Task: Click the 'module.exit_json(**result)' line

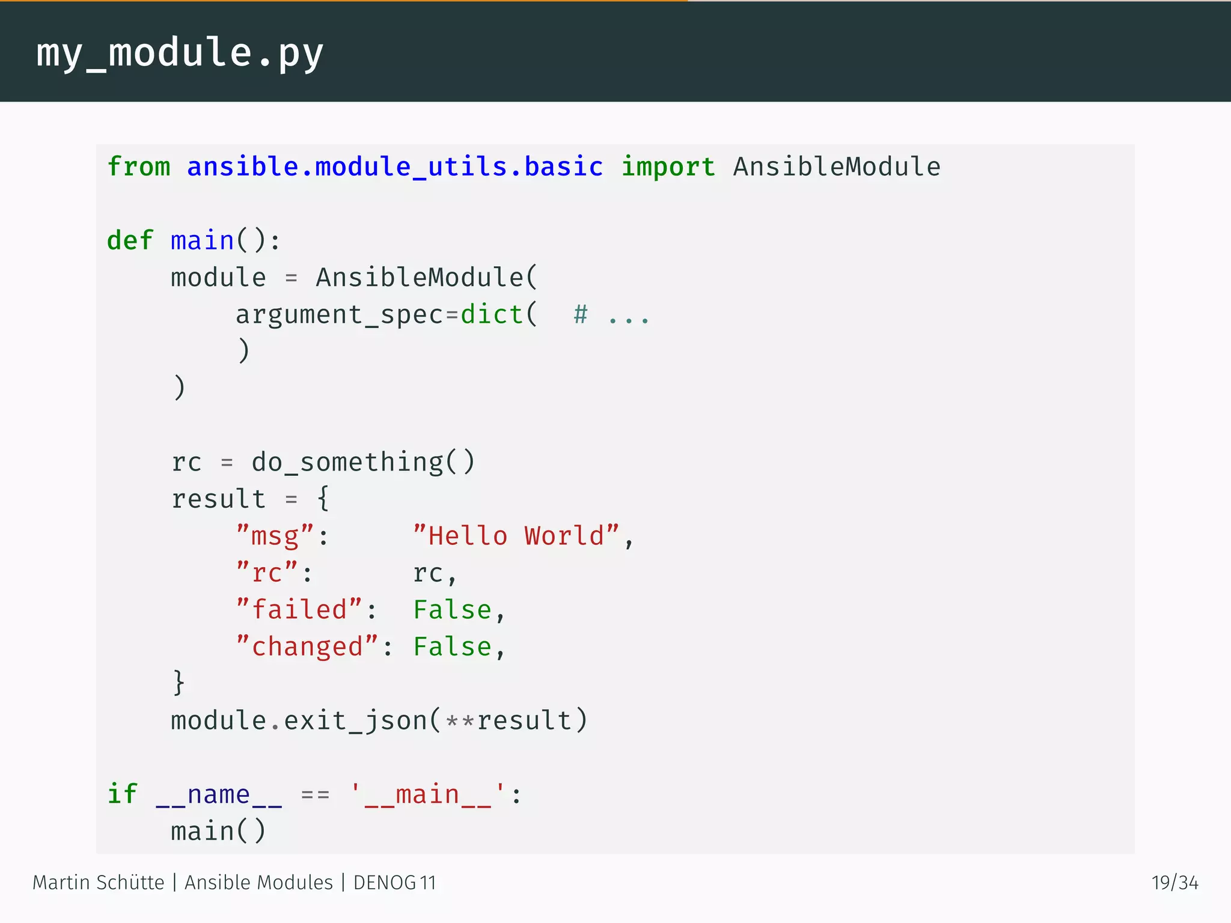Action: click(379, 720)
